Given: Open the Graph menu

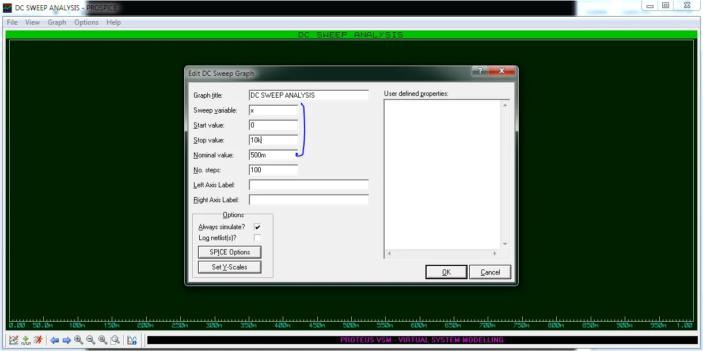Looking at the screenshot, I should pyautogui.click(x=57, y=22).
